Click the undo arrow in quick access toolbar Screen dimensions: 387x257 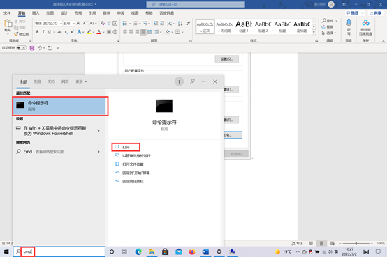coord(40,48)
